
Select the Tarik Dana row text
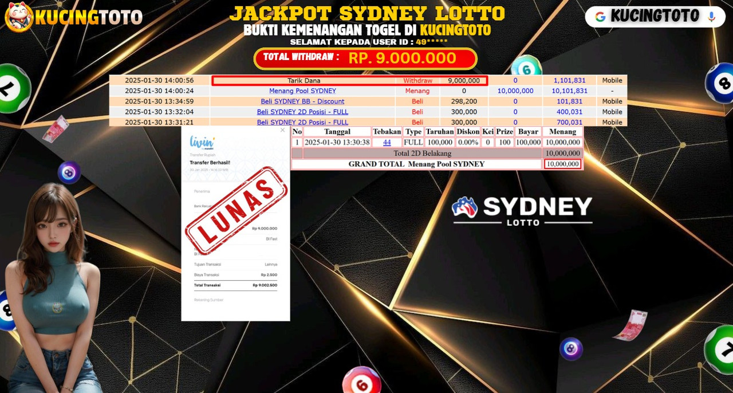click(x=303, y=81)
